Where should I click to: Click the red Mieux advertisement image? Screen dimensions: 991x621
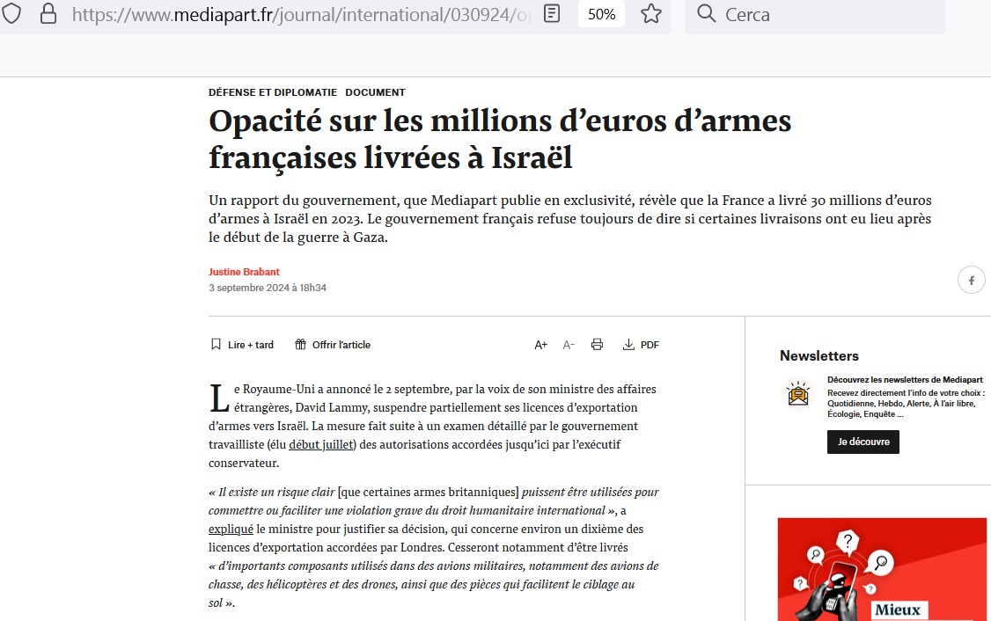pos(882,569)
